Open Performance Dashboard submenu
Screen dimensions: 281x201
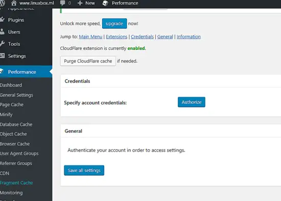point(11,85)
